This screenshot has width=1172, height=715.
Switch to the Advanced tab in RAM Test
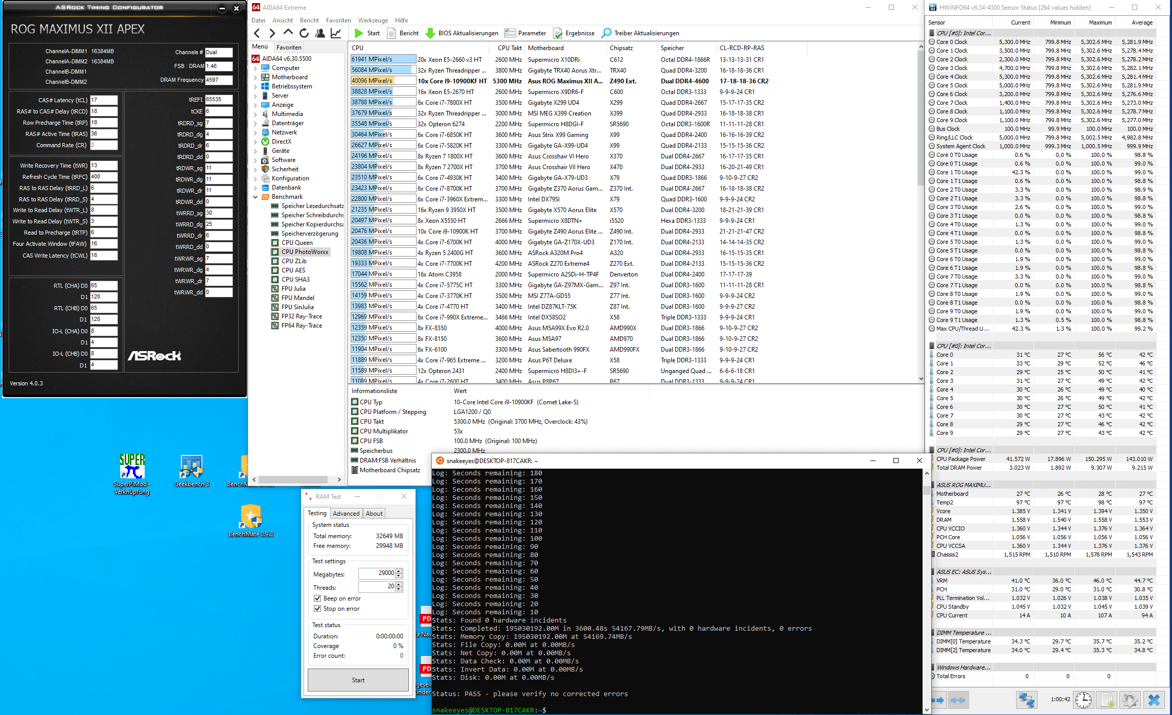[346, 514]
